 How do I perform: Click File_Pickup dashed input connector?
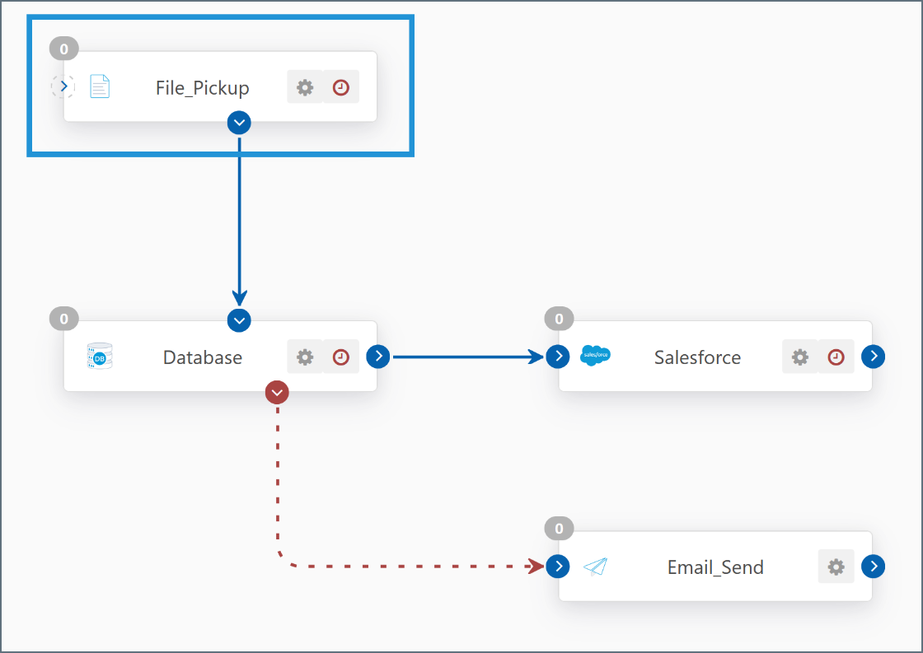(63, 86)
